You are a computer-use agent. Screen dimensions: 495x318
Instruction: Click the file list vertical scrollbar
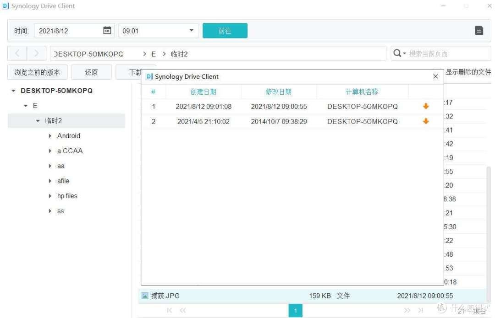tap(489, 233)
